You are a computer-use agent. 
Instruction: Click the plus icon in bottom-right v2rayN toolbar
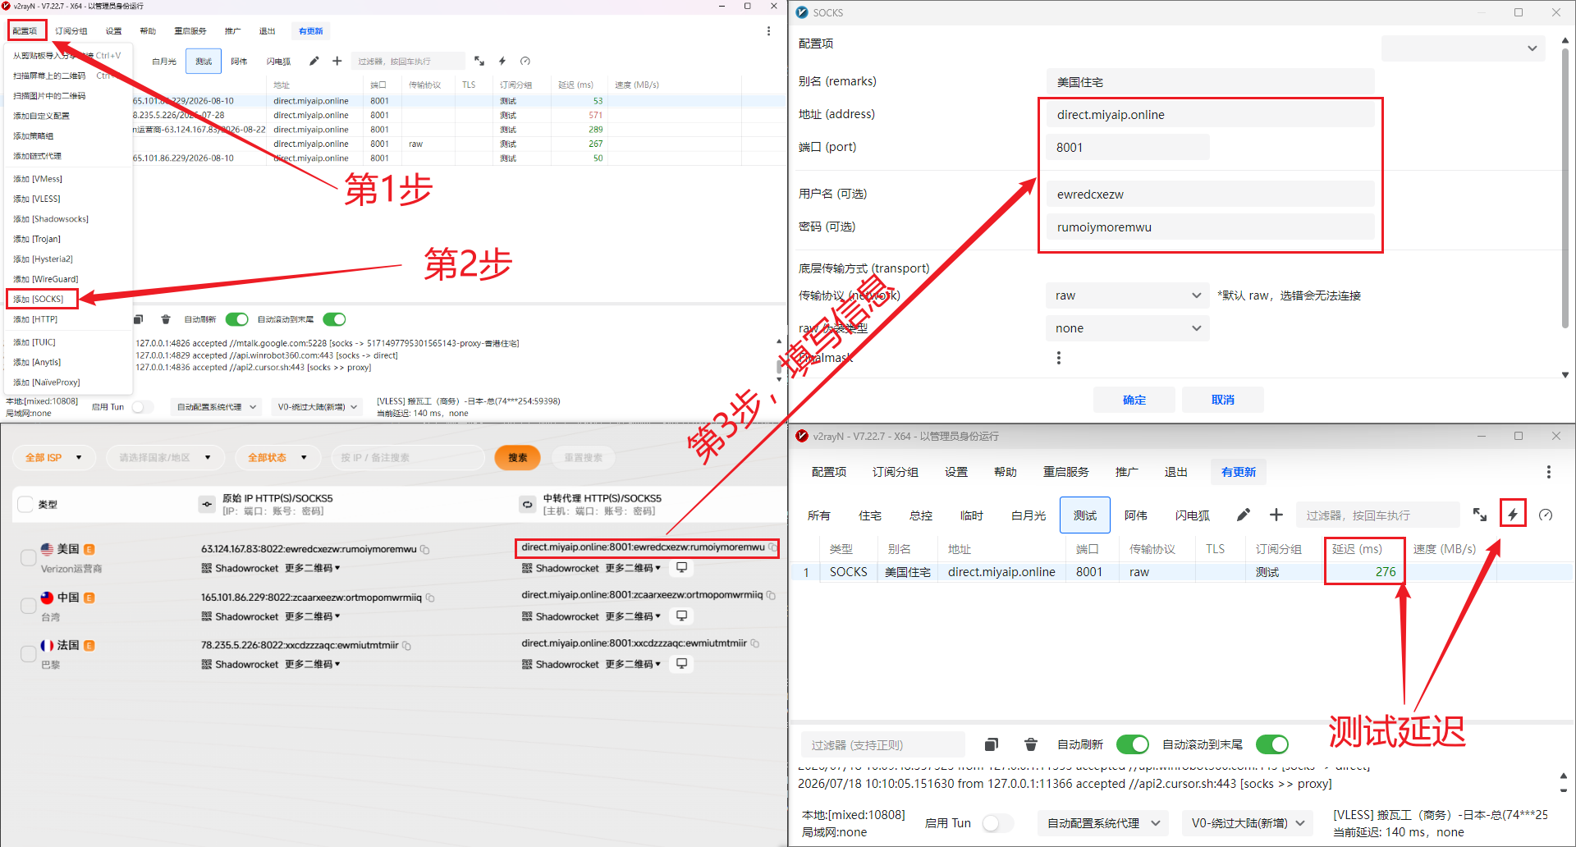pyautogui.click(x=1276, y=515)
